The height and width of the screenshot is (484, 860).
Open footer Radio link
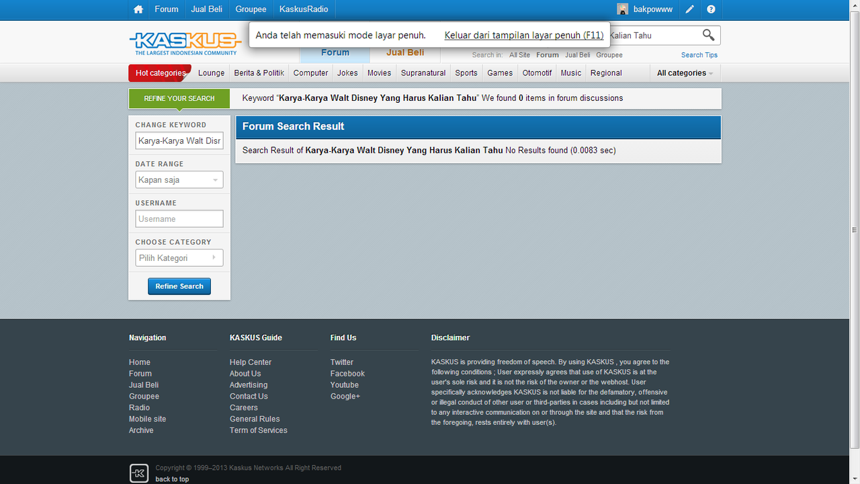140,408
